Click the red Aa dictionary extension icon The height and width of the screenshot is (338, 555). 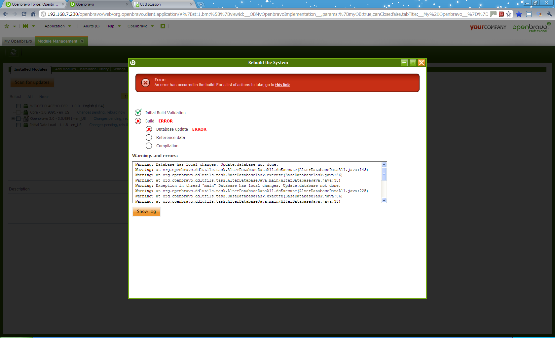point(501,14)
